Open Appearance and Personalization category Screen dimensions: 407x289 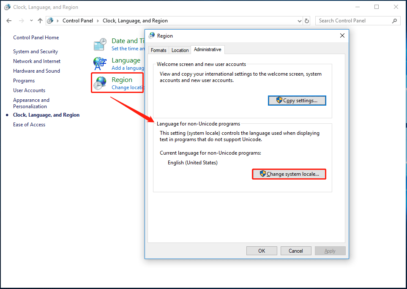[x=31, y=103]
